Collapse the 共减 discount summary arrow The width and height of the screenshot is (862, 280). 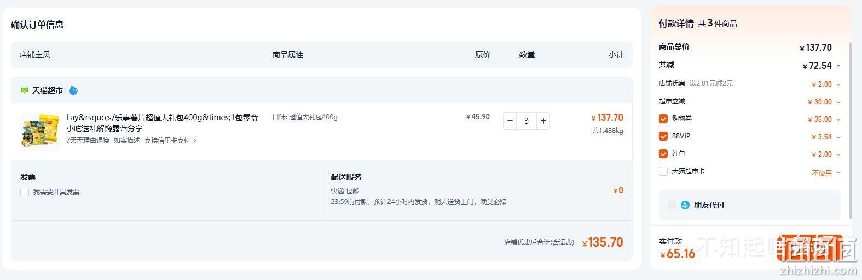pos(838,66)
